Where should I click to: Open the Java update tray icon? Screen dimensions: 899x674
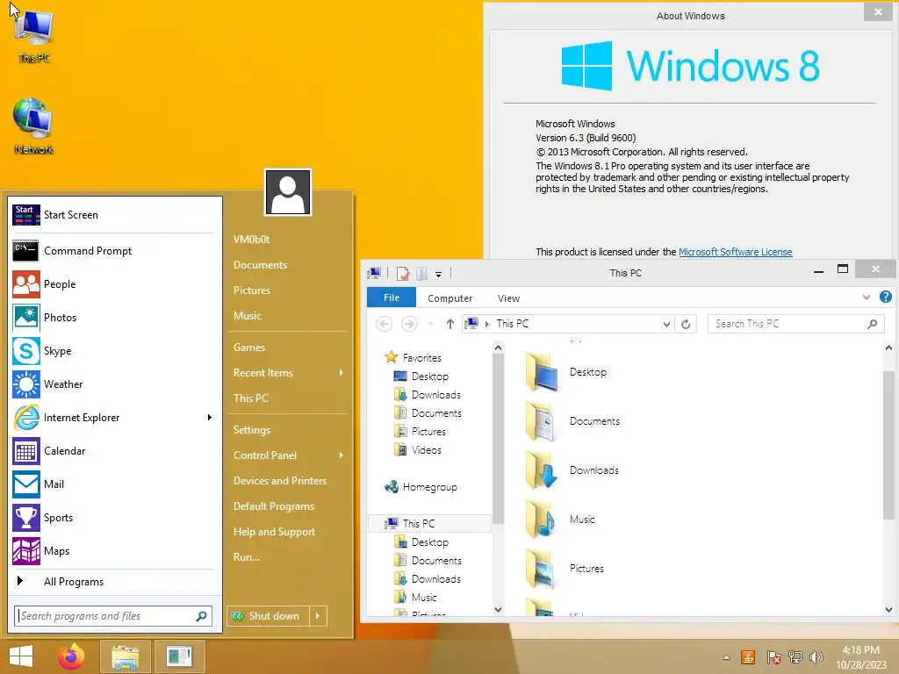point(748,656)
